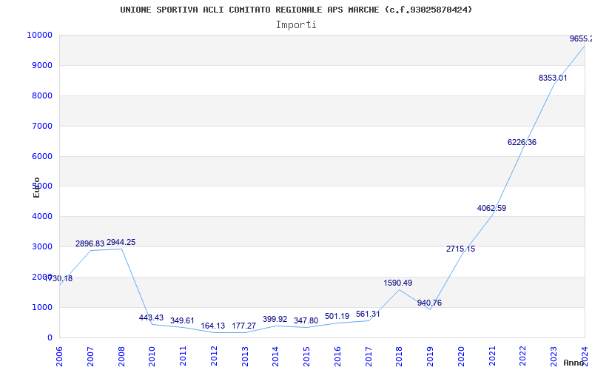The height and width of the screenshot is (370, 592).
Task: Click the x-axis year 2013
Action: click(245, 357)
